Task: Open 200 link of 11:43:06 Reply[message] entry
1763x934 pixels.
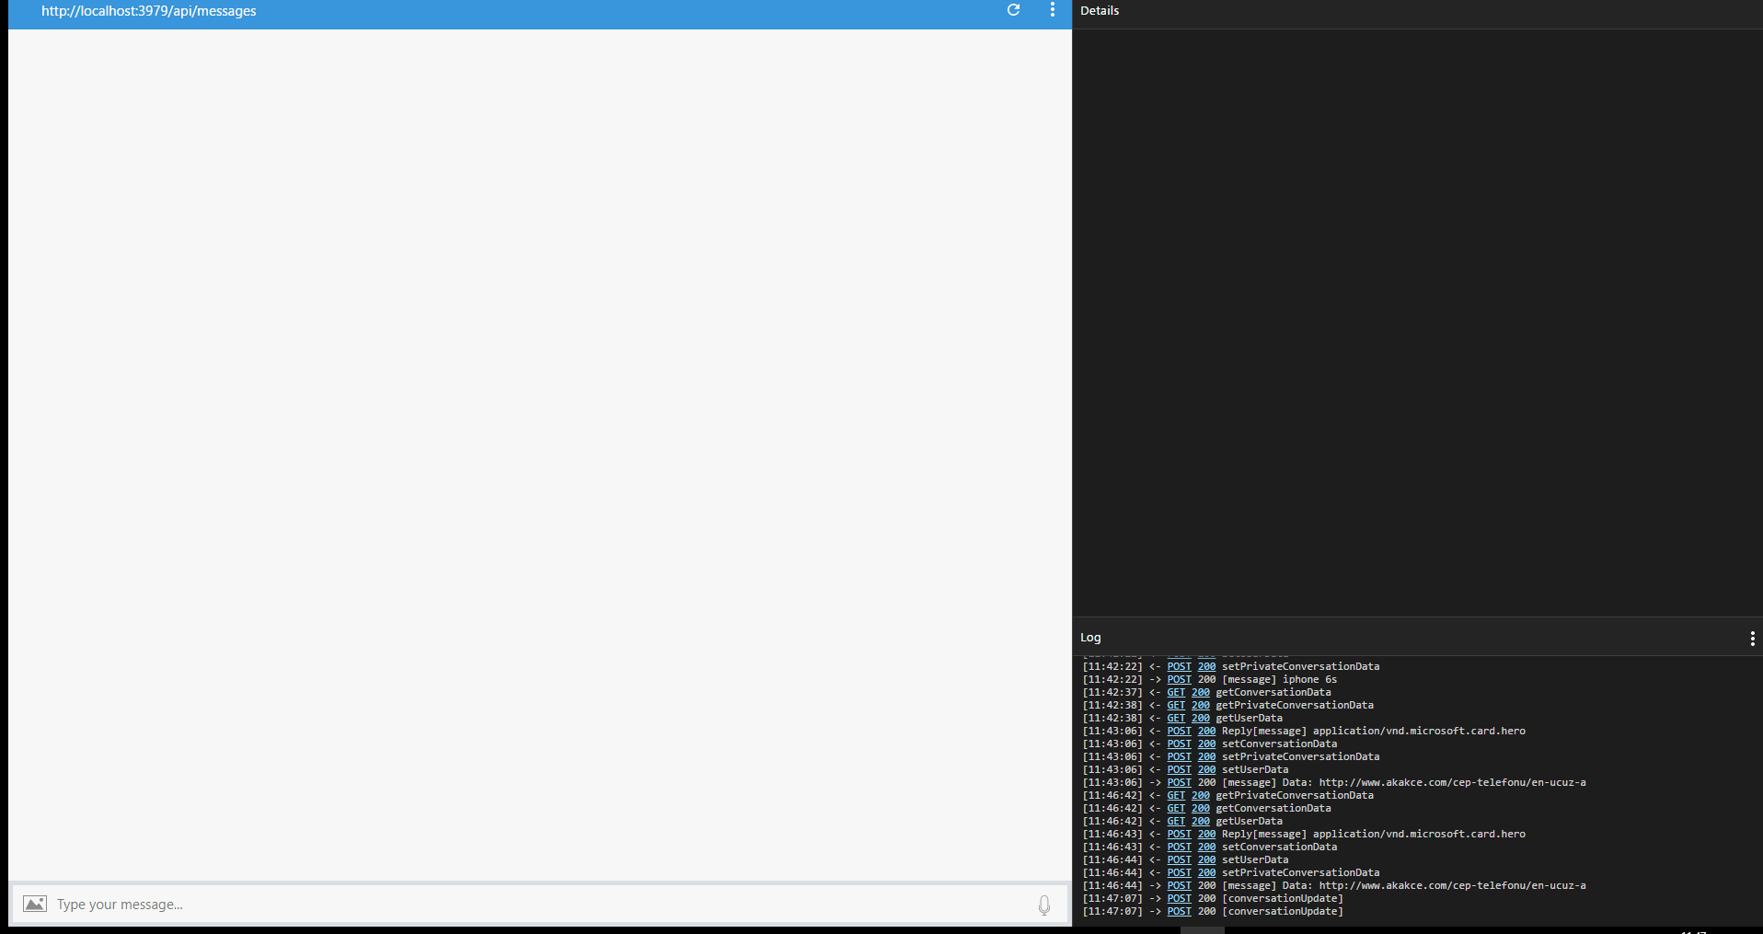Action: [1206, 731]
